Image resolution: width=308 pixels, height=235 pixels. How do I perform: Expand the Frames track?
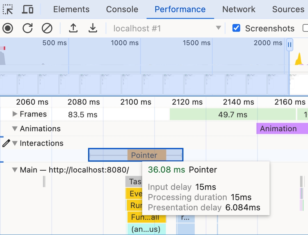point(15,114)
